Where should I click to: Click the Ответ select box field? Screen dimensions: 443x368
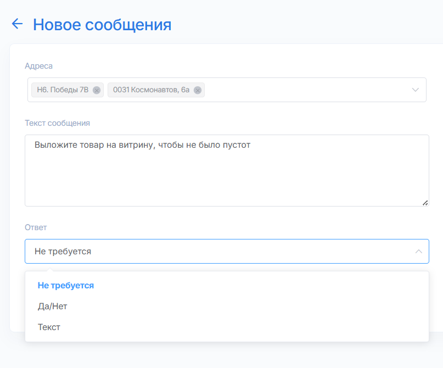(227, 251)
